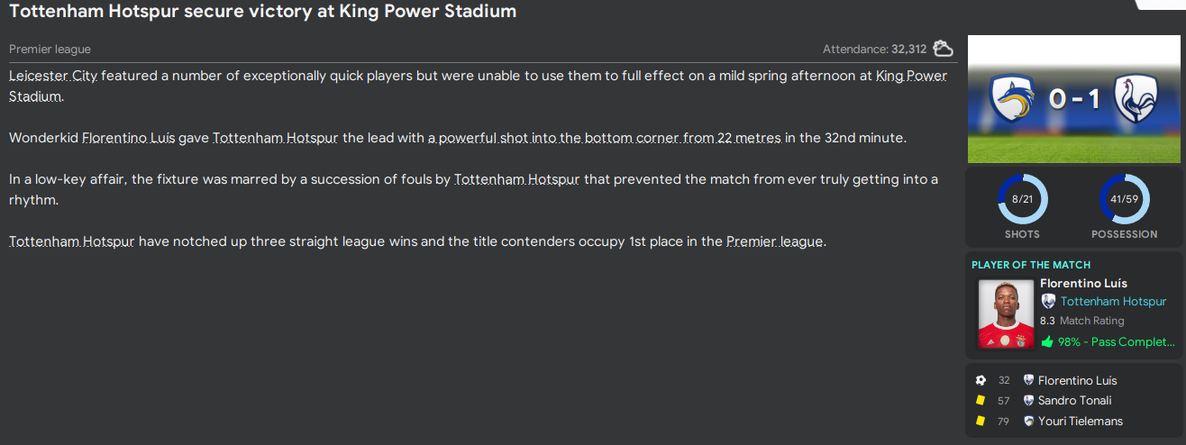This screenshot has width=1186, height=445.
Task: Click the Tottenham Hotspur crest in scoreboard
Action: point(1138,98)
